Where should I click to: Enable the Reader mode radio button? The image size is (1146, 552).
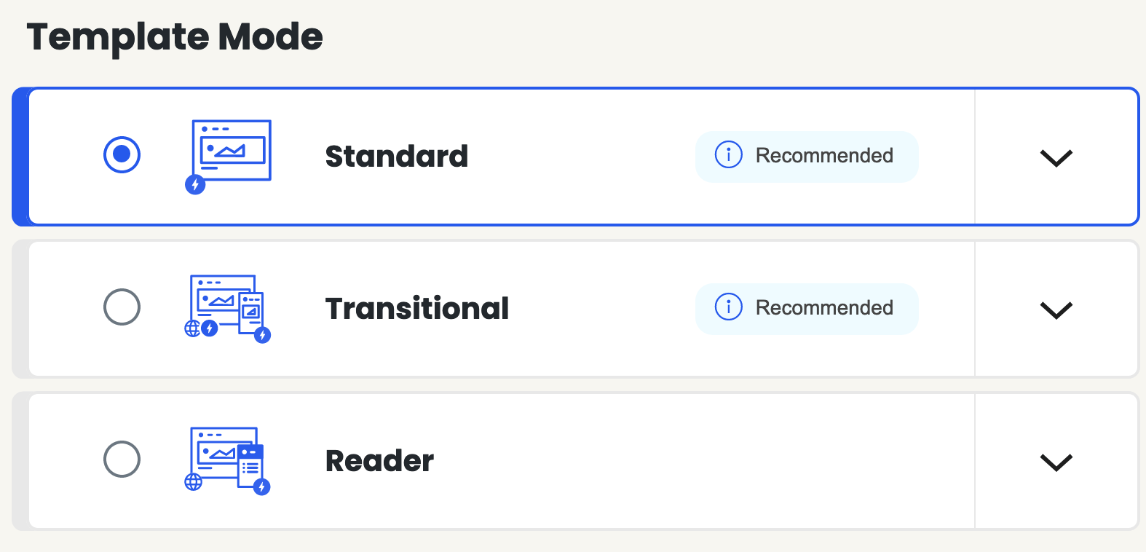[x=122, y=459]
